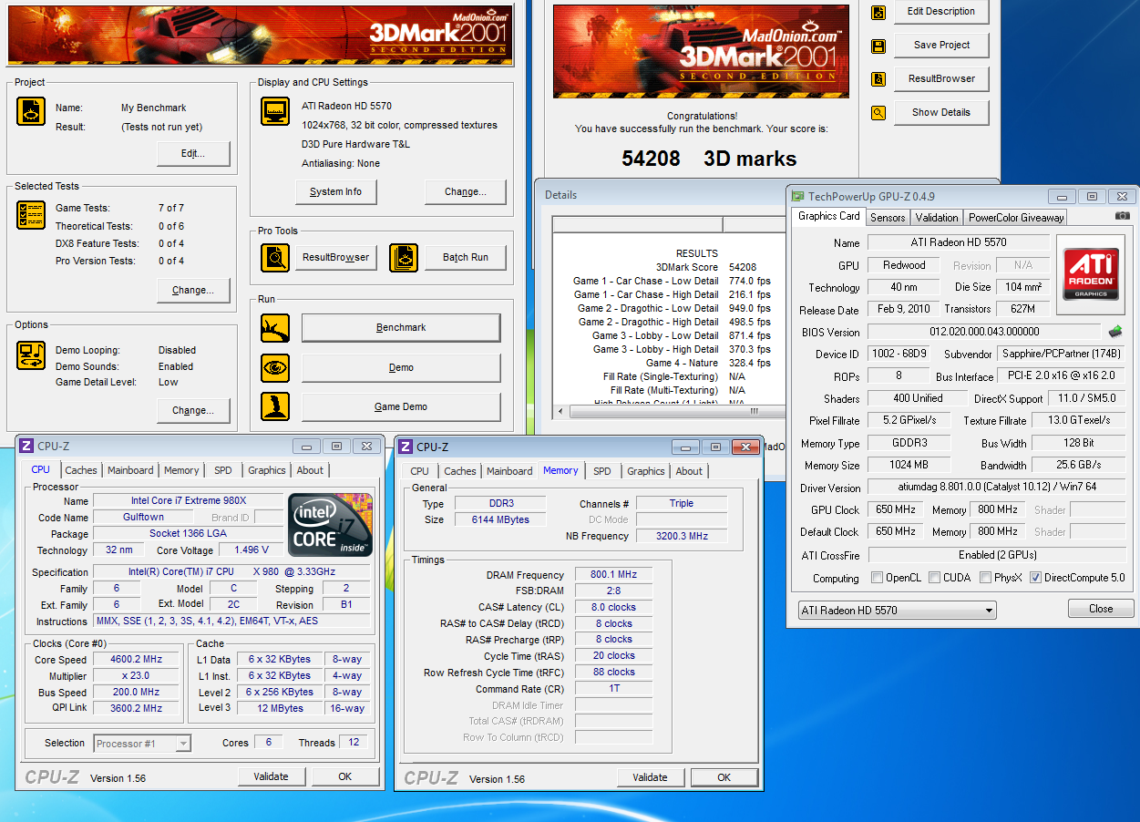Click the Save Project button
1140x822 pixels.
pyautogui.click(x=941, y=45)
